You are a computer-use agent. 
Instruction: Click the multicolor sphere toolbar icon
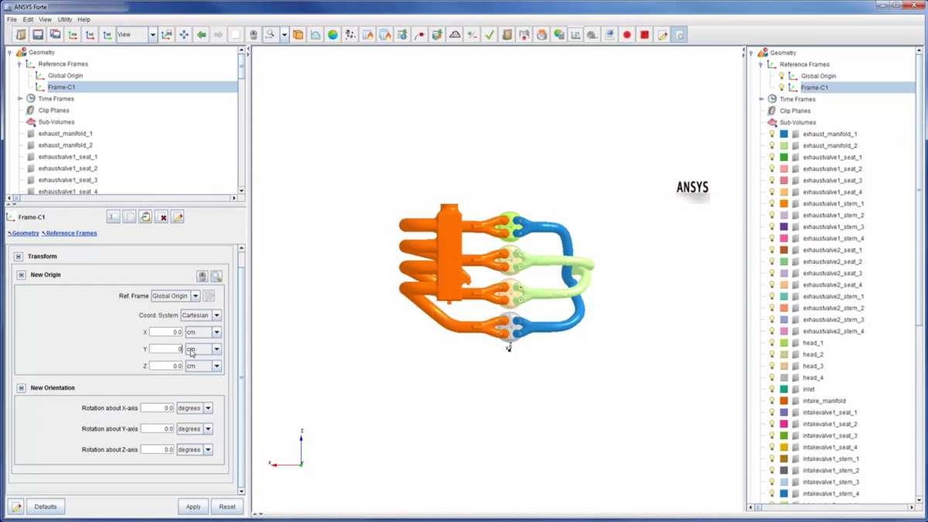tap(333, 35)
